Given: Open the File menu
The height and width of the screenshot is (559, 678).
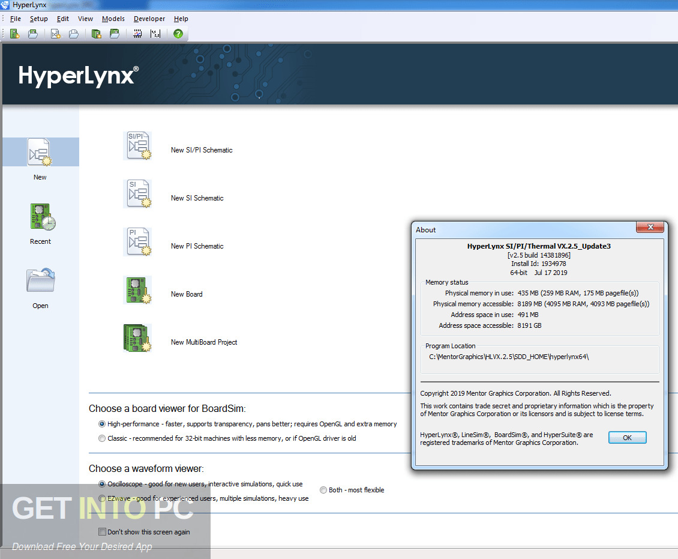Looking at the screenshot, I should click(16, 19).
